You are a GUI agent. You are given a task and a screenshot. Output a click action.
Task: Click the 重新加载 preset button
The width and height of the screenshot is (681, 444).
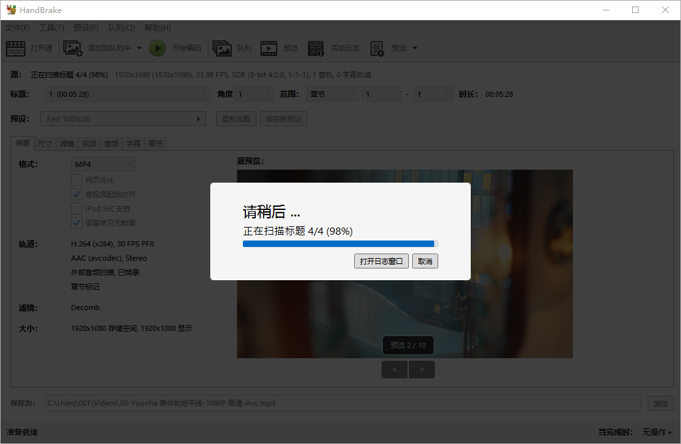coord(236,119)
